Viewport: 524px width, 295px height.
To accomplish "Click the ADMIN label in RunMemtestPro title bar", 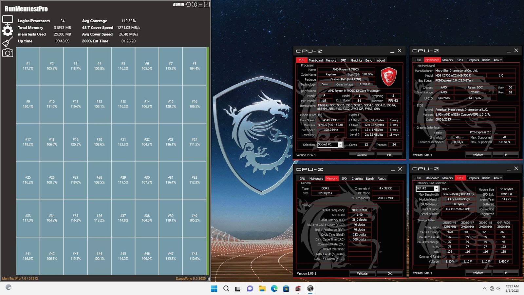I will pyautogui.click(x=178, y=4).
